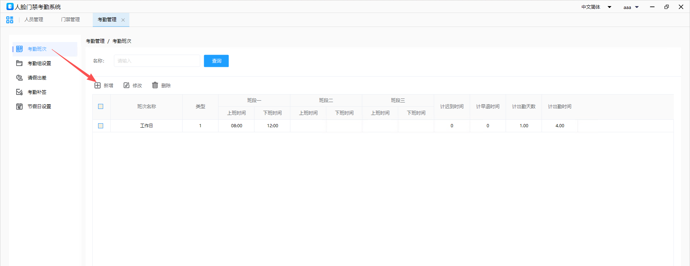Open 考勤组设置 folder icon in sidebar
Image resolution: width=690 pixels, height=266 pixels.
coord(19,63)
